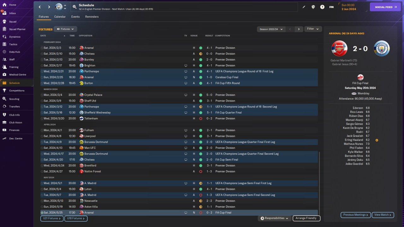
Task: Click the TV icon on the Brighton row
Action: coord(186,66)
